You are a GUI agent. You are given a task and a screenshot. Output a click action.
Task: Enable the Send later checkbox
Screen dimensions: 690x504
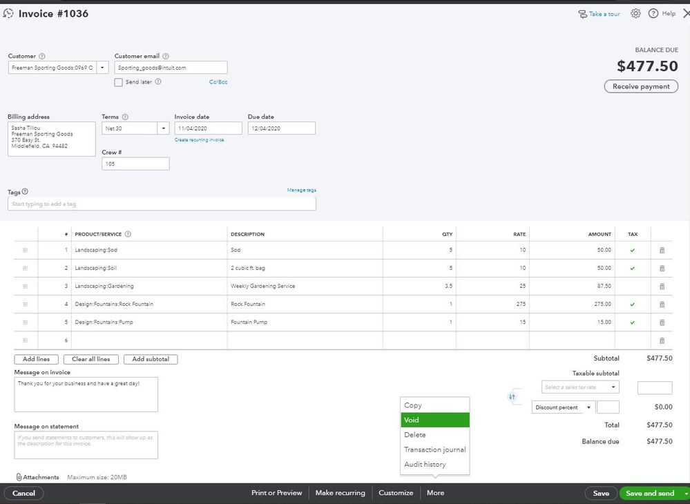(x=118, y=82)
